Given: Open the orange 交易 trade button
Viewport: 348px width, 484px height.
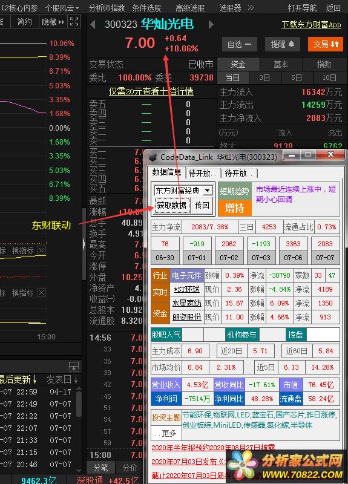Looking at the screenshot, I should (x=326, y=44).
